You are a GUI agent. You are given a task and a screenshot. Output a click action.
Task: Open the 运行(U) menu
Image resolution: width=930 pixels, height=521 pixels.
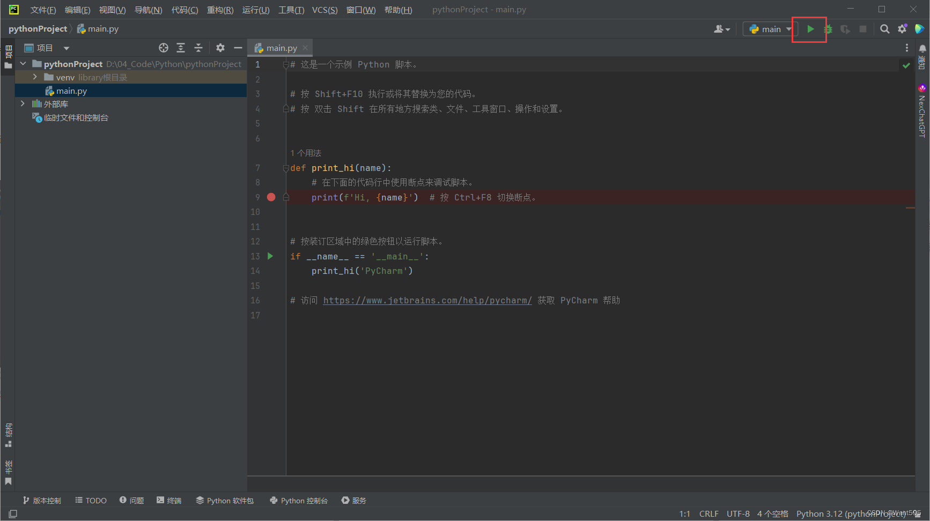click(256, 9)
